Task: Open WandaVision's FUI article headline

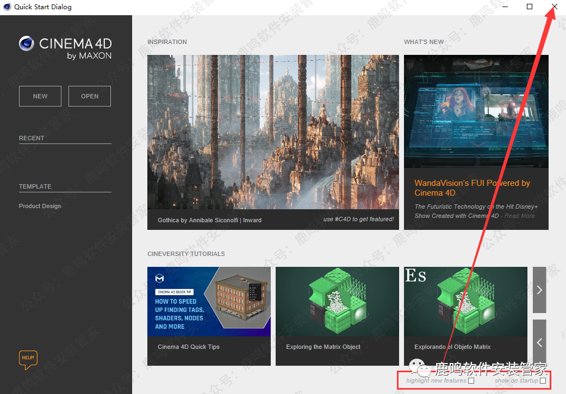Action: tap(472, 188)
